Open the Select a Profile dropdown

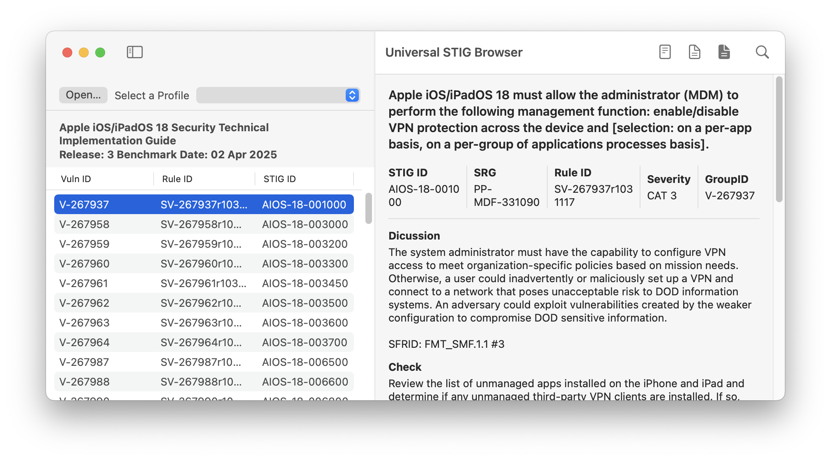[278, 95]
